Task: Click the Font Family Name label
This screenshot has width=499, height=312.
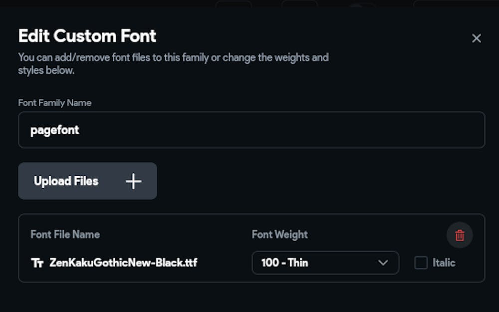Action: click(55, 103)
